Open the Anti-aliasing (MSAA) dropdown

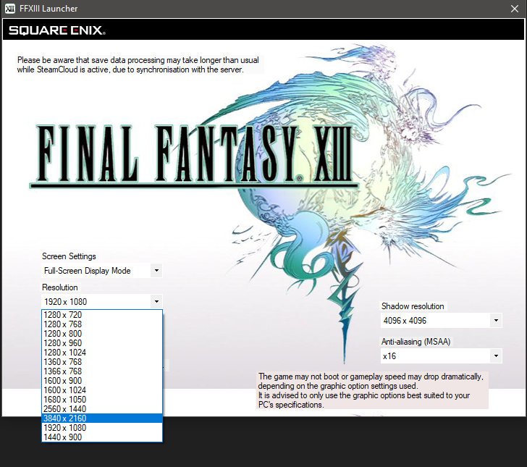pos(496,355)
